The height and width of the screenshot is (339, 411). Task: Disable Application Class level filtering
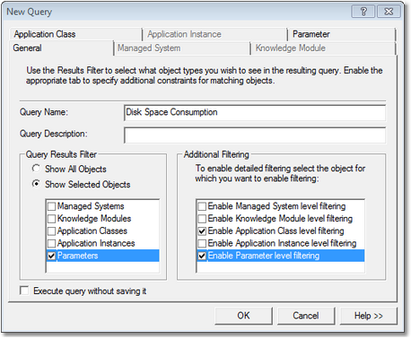click(x=202, y=231)
